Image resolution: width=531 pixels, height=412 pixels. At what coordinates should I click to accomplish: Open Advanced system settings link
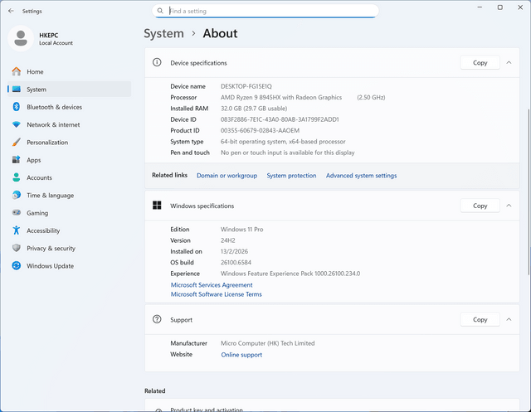coord(362,176)
